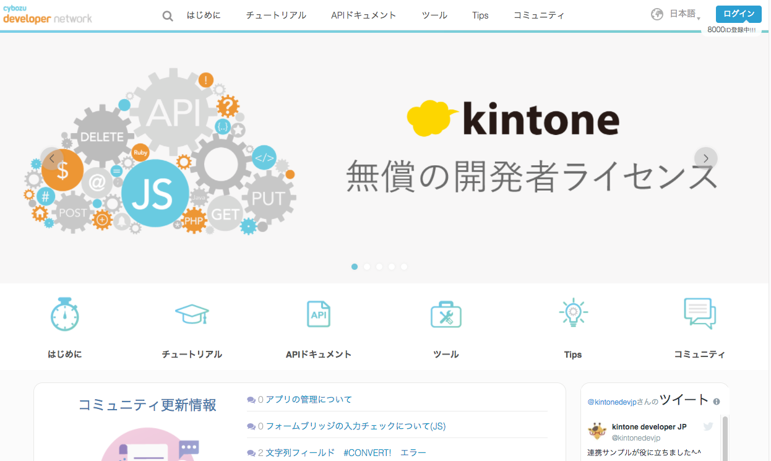Open post アプリの管理について
This screenshot has height=461, width=771.
click(x=309, y=400)
